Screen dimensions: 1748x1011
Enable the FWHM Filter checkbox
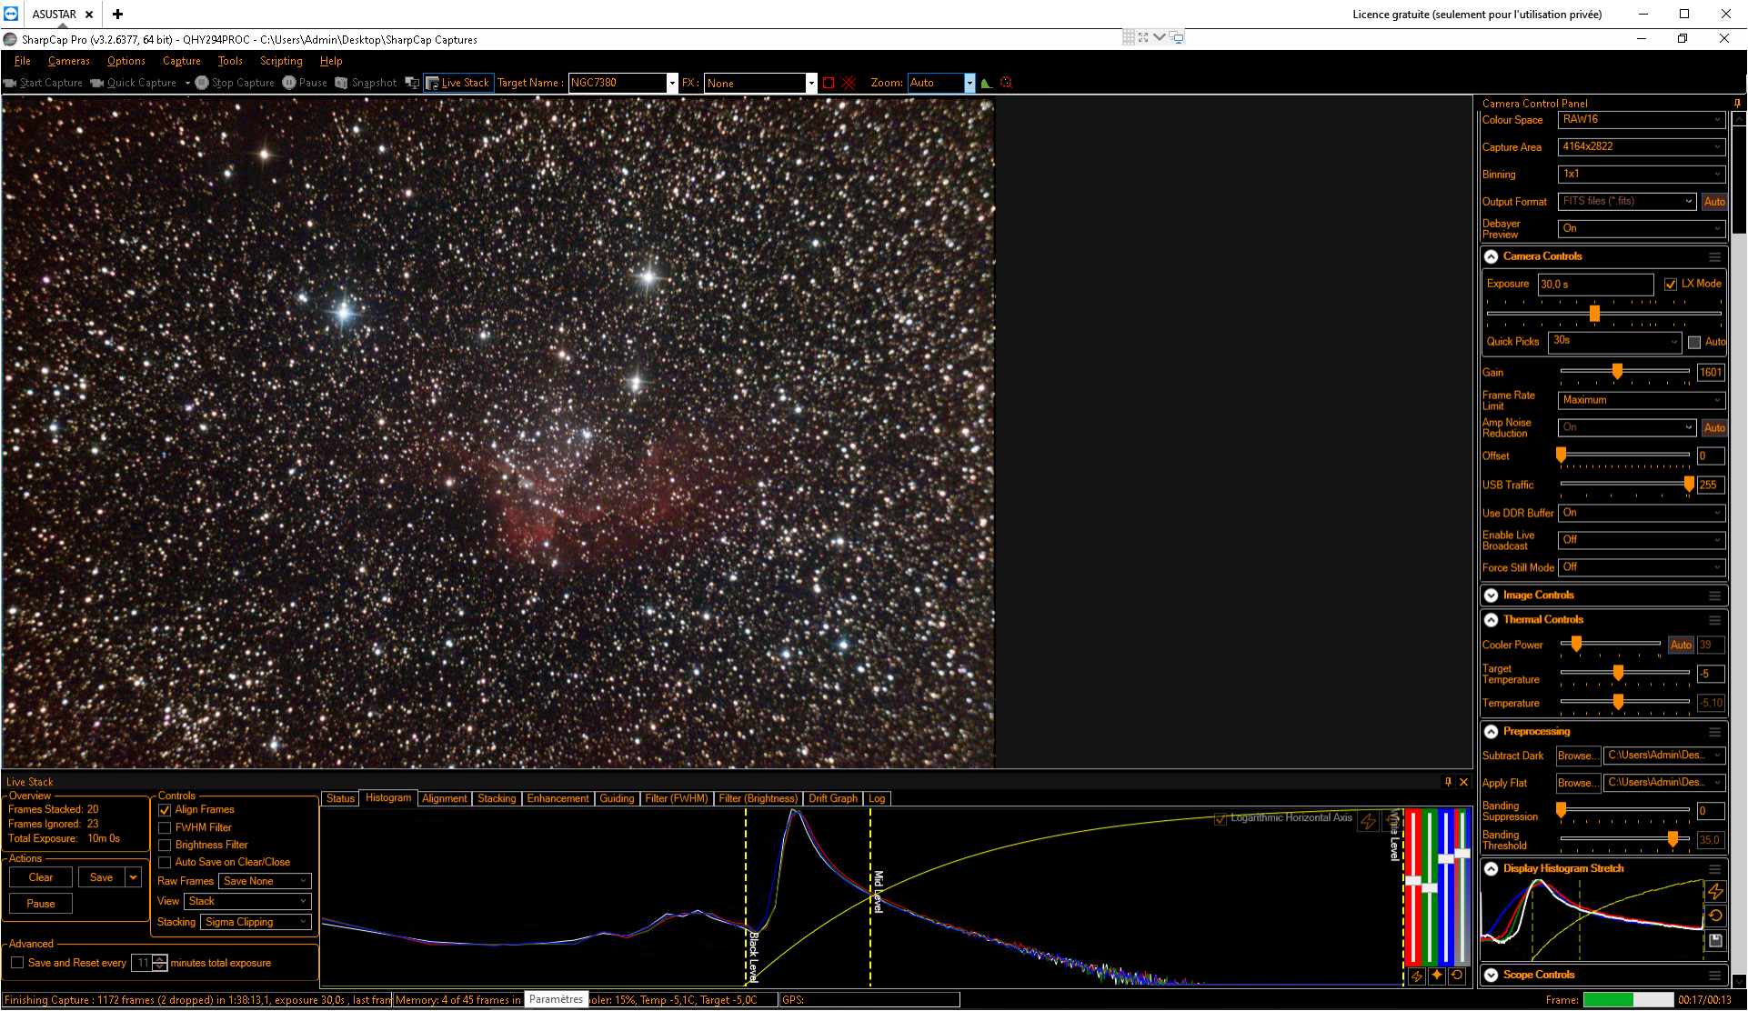(165, 828)
